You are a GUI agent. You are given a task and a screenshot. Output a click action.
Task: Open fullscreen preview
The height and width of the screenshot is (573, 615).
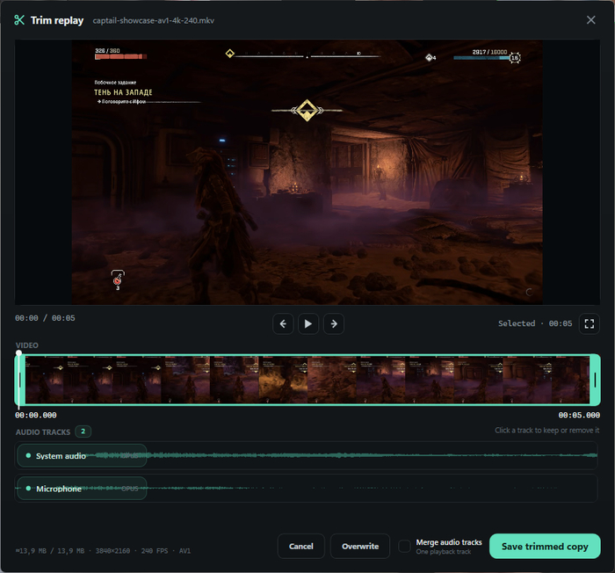click(x=590, y=323)
